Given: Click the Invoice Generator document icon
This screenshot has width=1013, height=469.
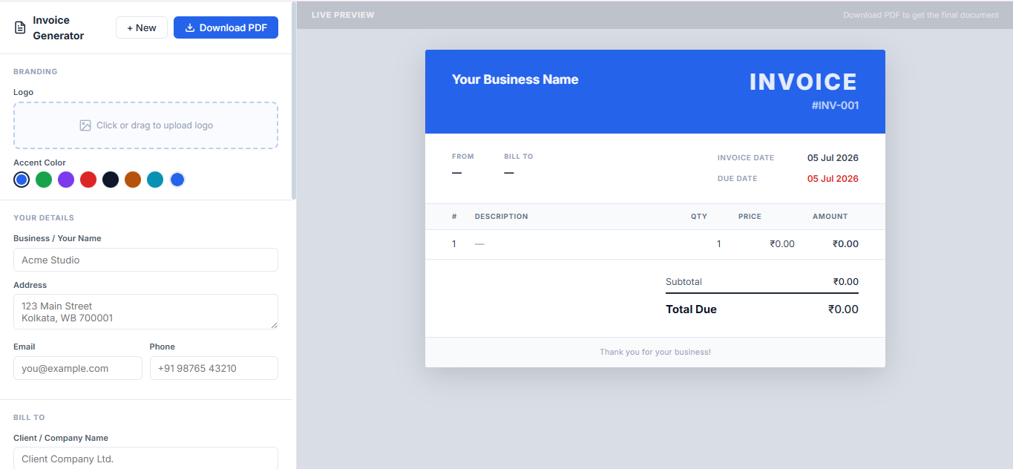Looking at the screenshot, I should click(x=20, y=27).
